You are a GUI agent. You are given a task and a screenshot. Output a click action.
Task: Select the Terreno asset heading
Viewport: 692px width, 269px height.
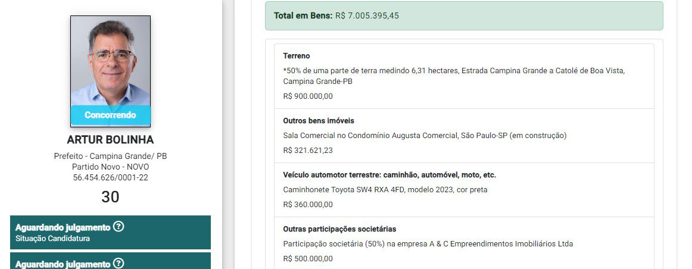coord(297,55)
